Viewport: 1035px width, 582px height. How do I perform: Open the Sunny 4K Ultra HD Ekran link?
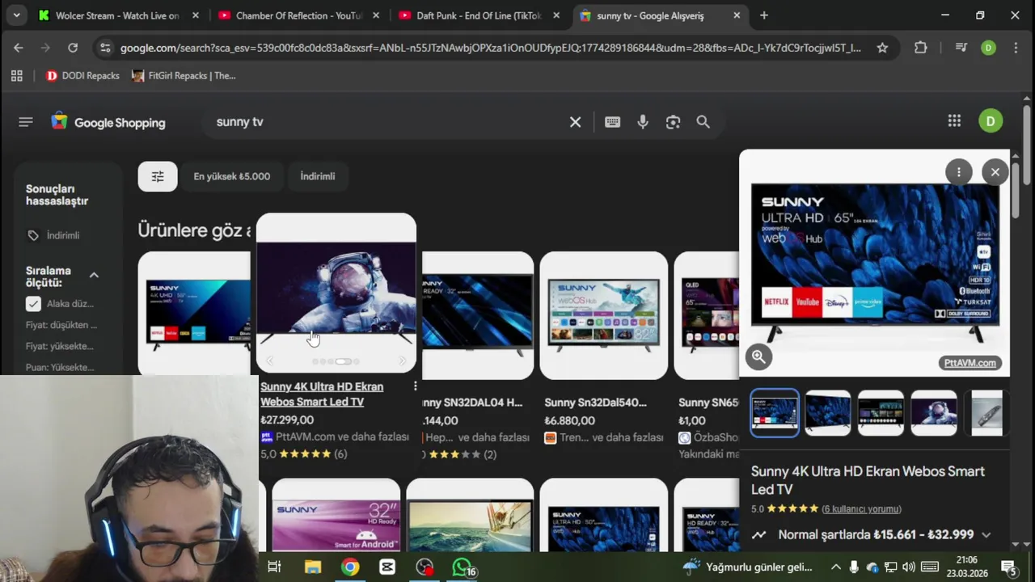322,394
